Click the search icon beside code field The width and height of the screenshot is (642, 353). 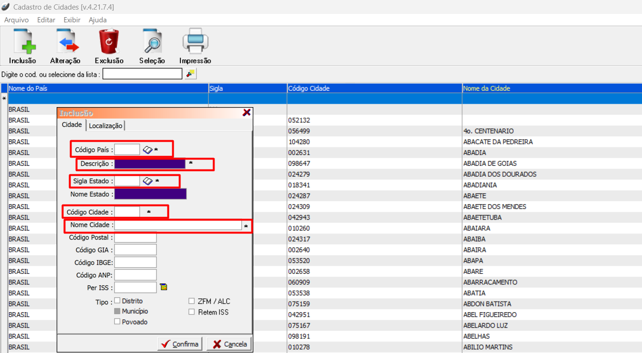[191, 73]
